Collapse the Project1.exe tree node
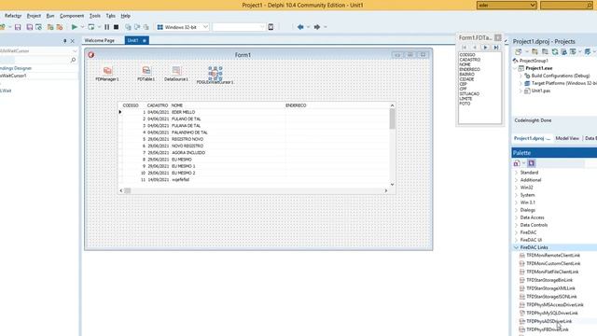 coord(516,68)
